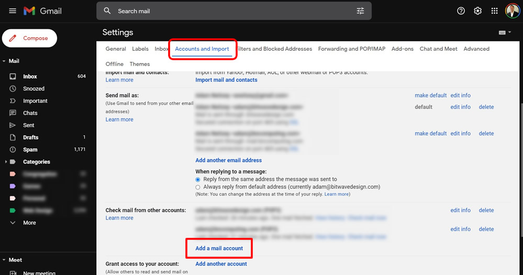Click New meeting in Meet section
The image size is (523, 275).
[x=39, y=273]
